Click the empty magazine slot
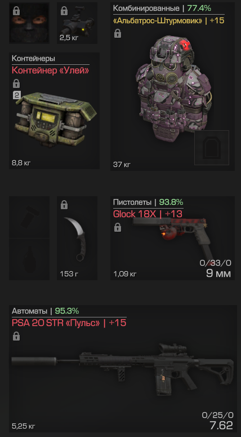This screenshot has height=437, width=241. tap(29, 217)
